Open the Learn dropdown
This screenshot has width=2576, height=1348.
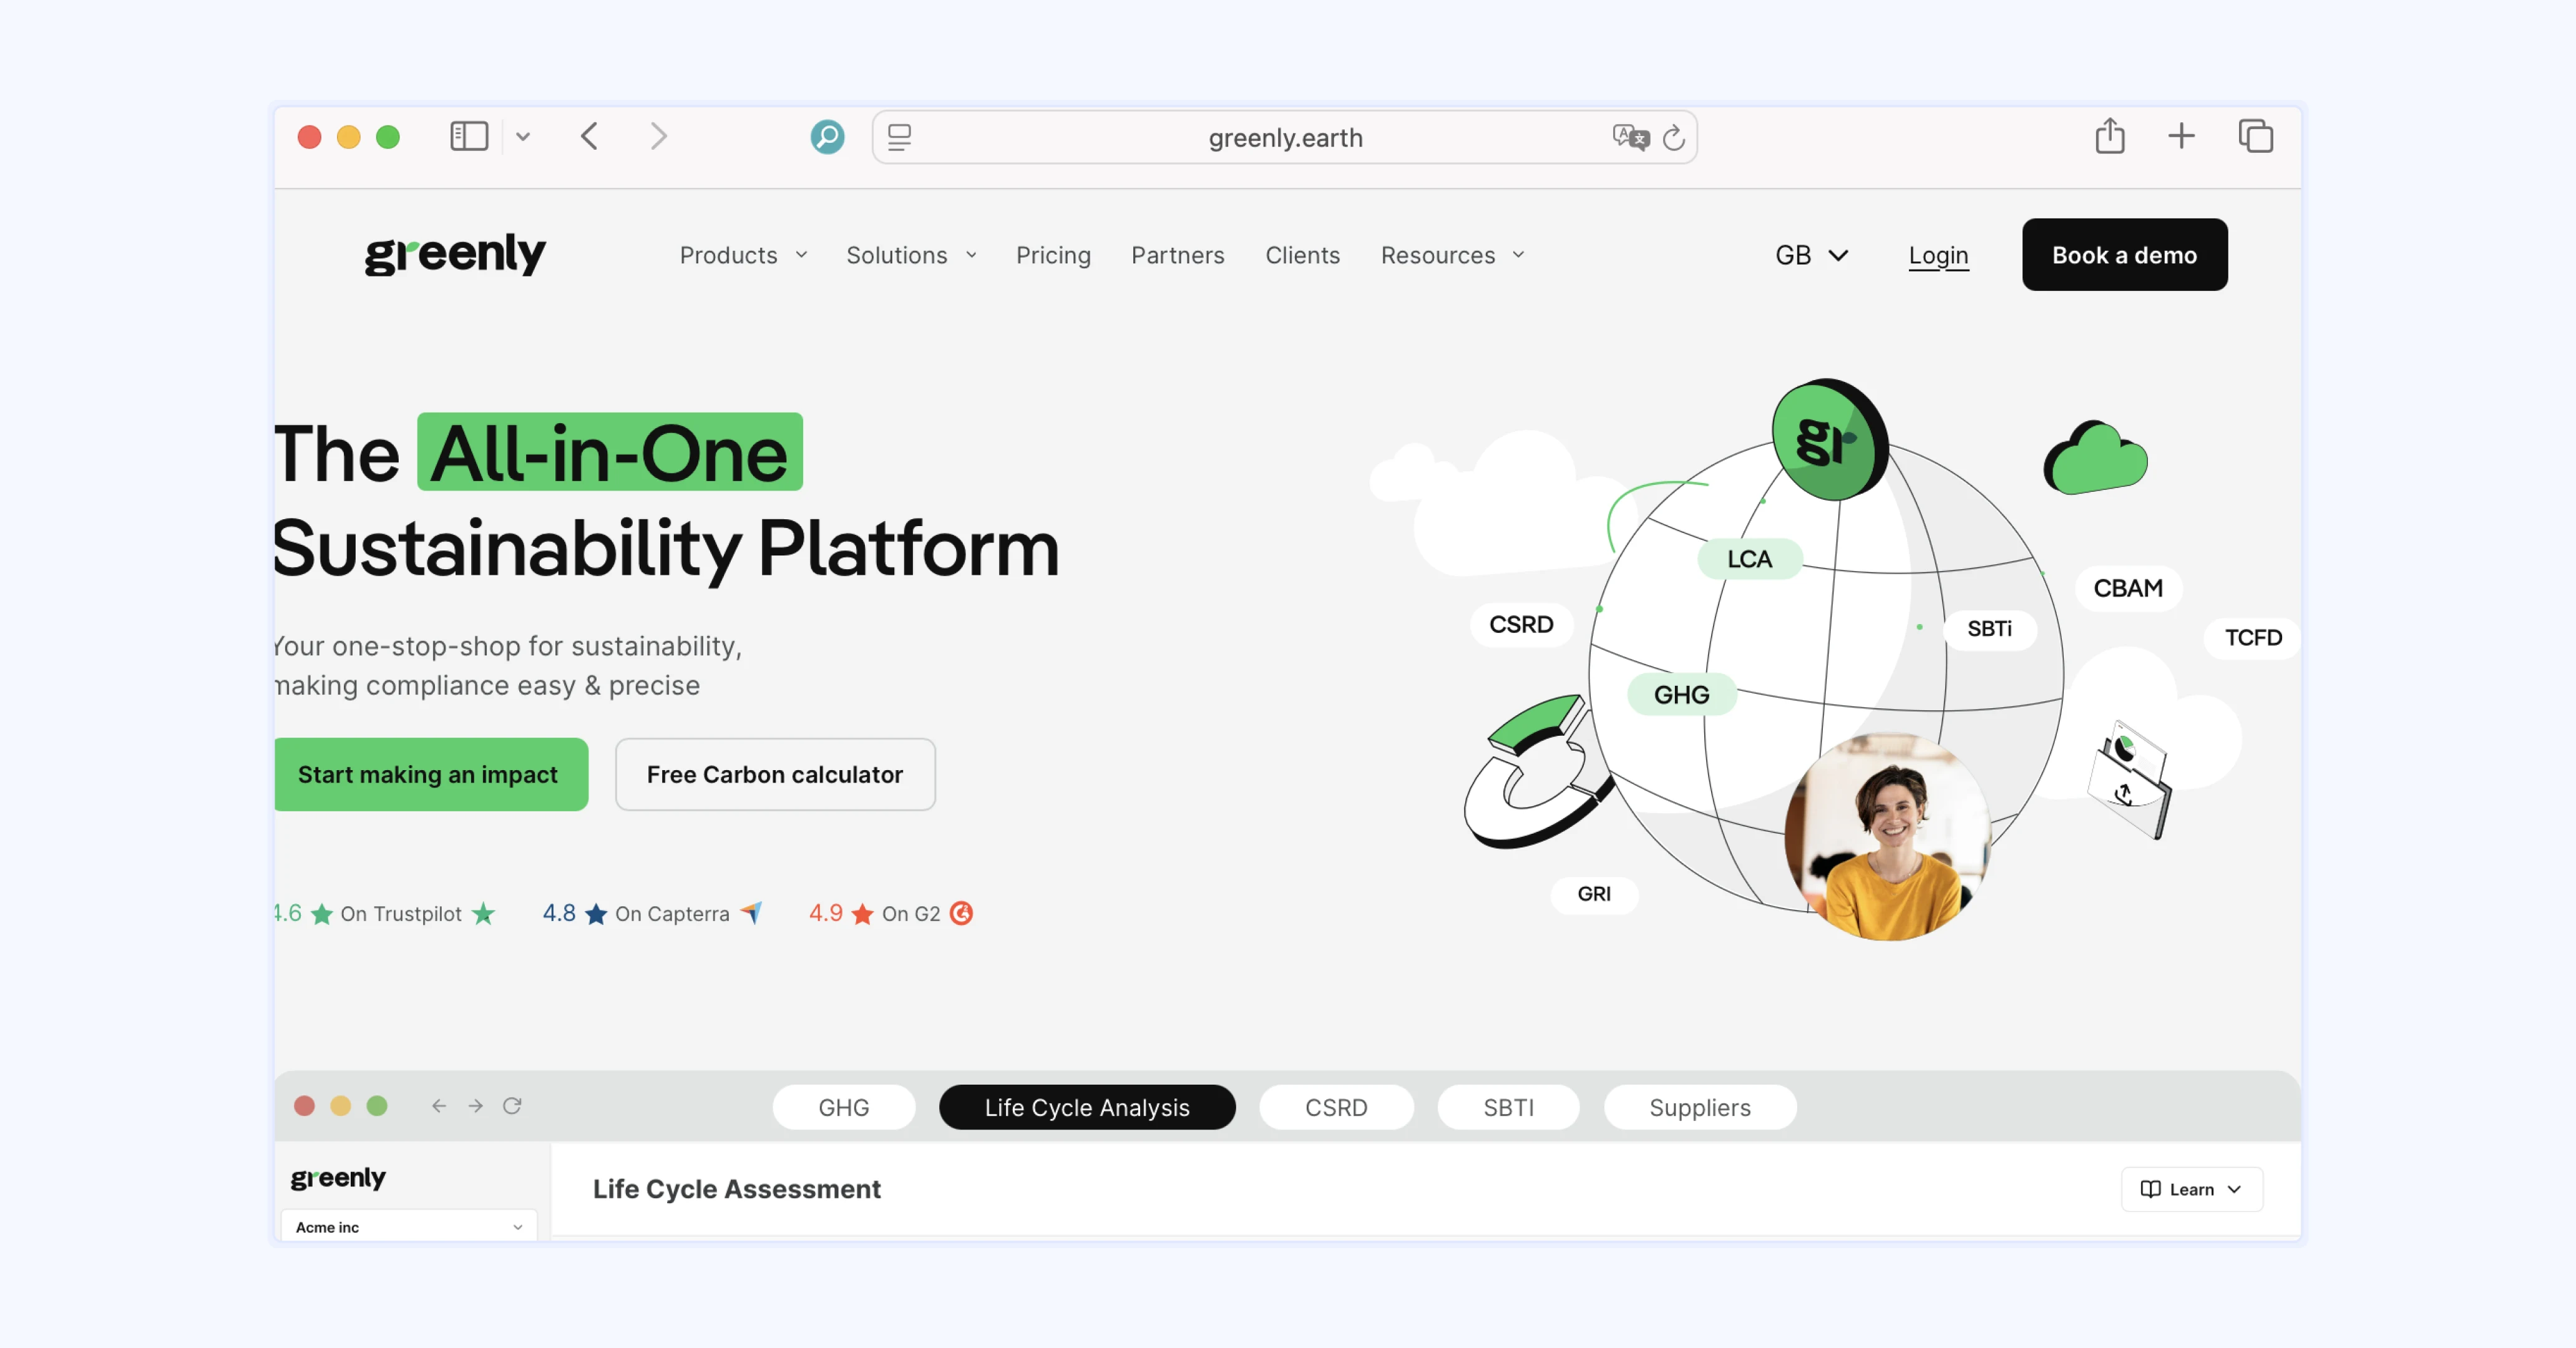(x=2191, y=1189)
